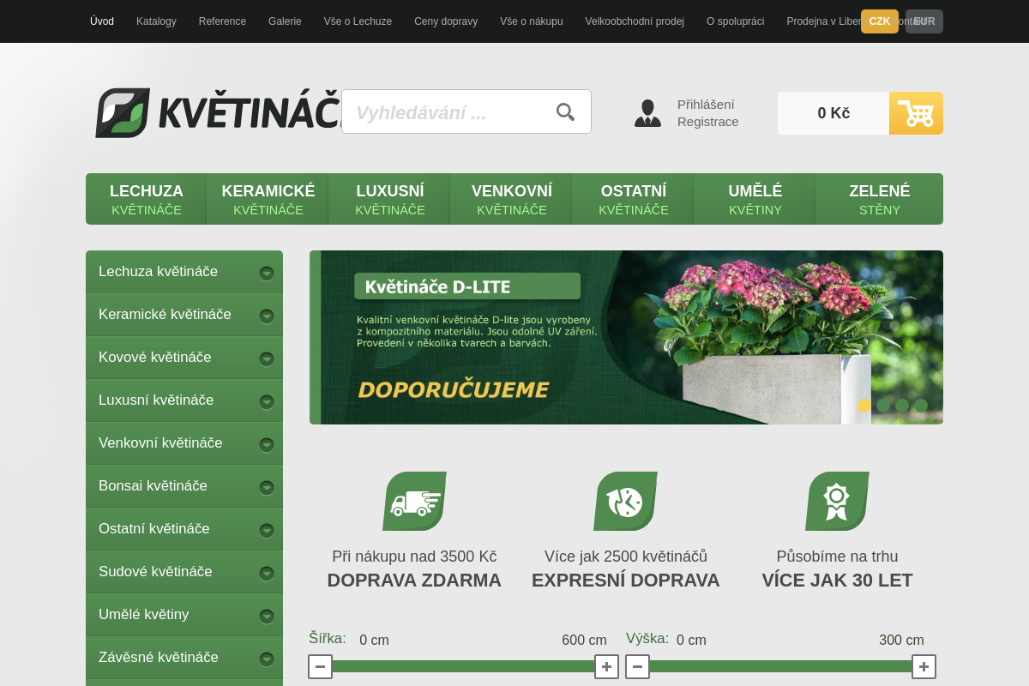1029x686 pixels.
Task: Select the first orange banner dot
Action: (864, 406)
